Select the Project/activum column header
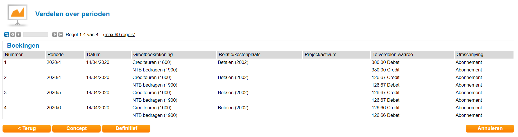This screenshot has width=518, height=137. (x=320, y=54)
